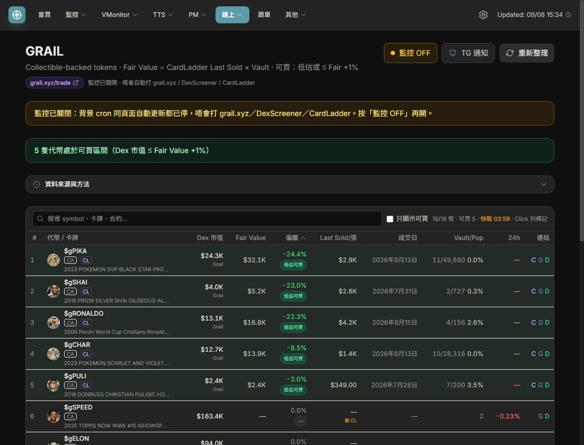Click CL badge for $gSHAI
This screenshot has height=445, width=584.
click(86, 291)
